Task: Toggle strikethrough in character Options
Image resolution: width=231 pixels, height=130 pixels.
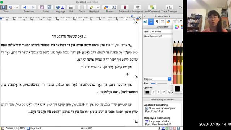Action: pos(158,92)
